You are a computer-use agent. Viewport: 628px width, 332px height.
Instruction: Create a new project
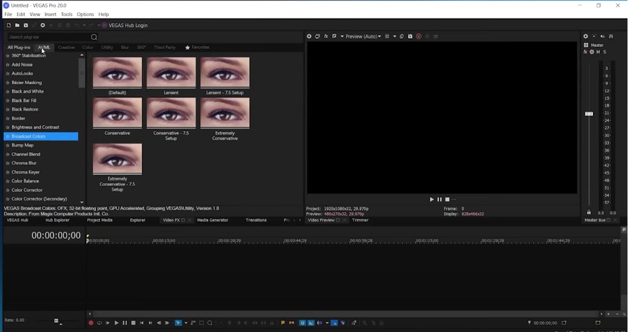9,25
